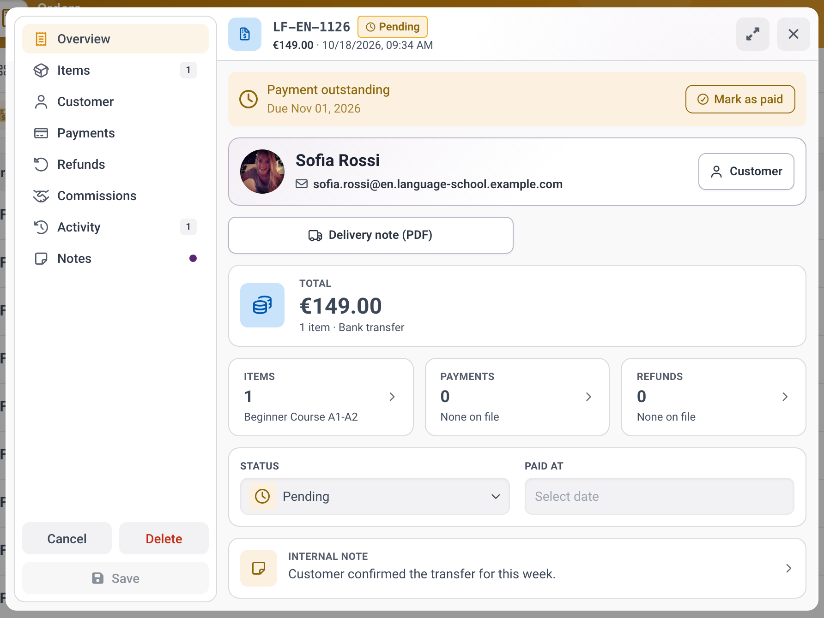Expand the Payments summary card
Image resolution: width=824 pixels, height=618 pixels.
pyautogui.click(x=517, y=397)
